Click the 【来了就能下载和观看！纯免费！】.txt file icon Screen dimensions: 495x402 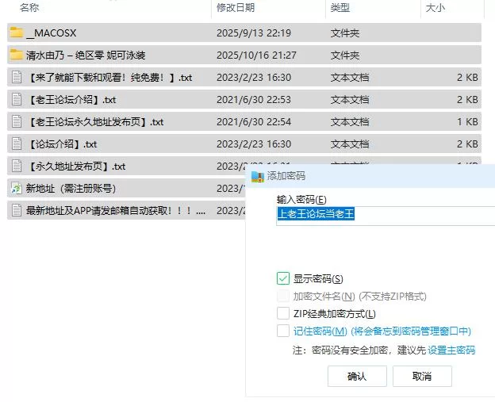click(16, 78)
